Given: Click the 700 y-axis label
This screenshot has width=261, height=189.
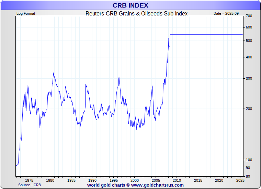Looking at the screenshot, I should (249, 16).
